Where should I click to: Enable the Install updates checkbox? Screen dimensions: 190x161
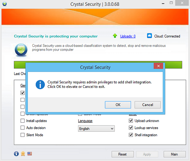tap(23, 121)
